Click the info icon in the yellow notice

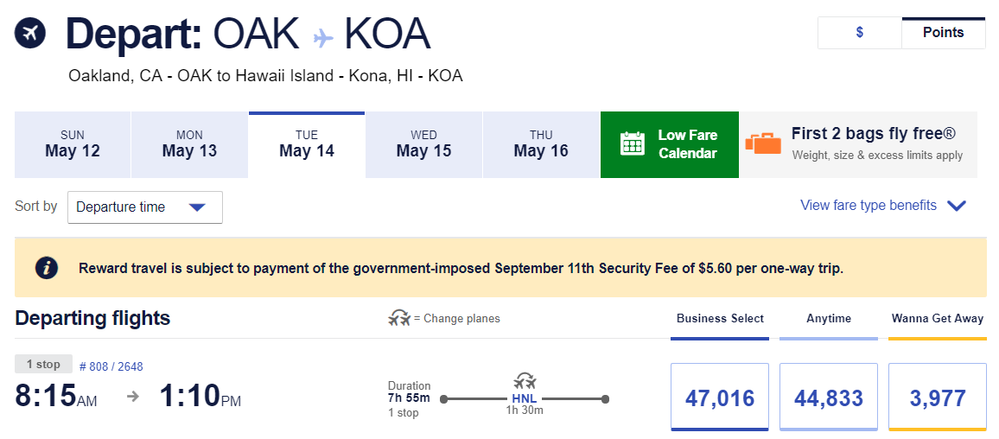pos(47,268)
